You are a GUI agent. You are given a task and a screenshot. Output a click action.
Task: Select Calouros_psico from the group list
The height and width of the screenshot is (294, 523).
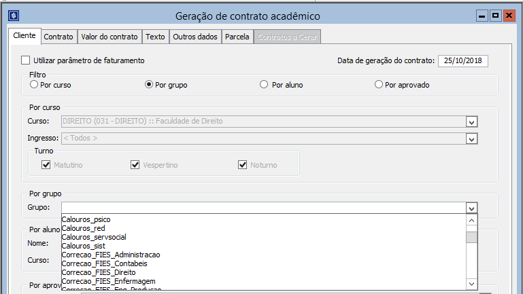86,219
